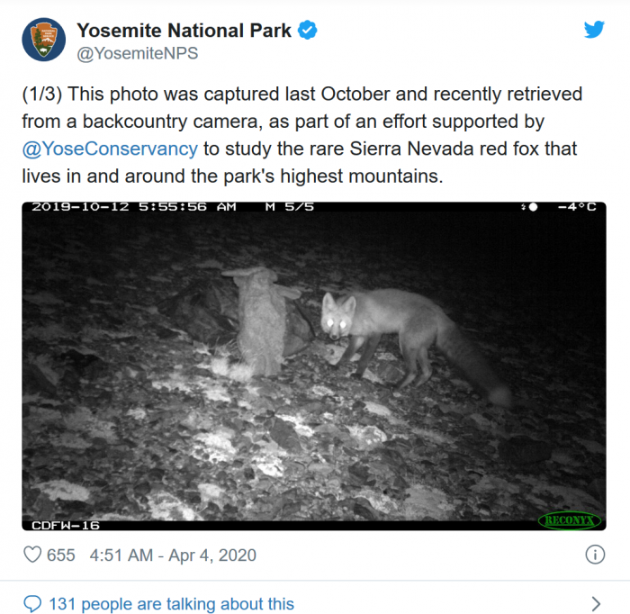Image resolution: width=630 pixels, height=614 pixels.
Task: Click the @YosemiteNPS handle
Action: click(x=137, y=53)
